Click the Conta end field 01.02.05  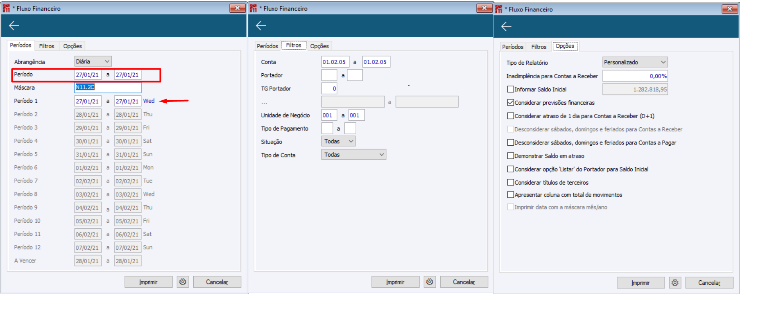click(376, 62)
